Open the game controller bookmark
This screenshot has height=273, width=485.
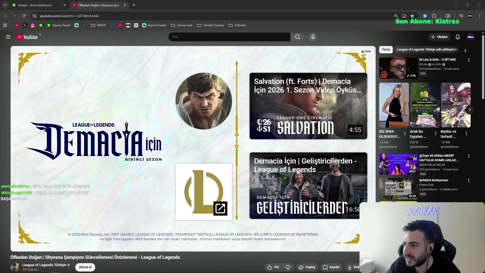pos(128,25)
